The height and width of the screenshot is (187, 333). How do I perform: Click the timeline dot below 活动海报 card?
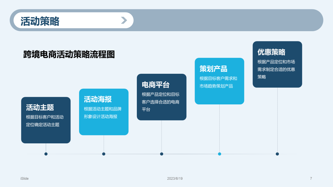pyautogui.click(x=104, y=154)
